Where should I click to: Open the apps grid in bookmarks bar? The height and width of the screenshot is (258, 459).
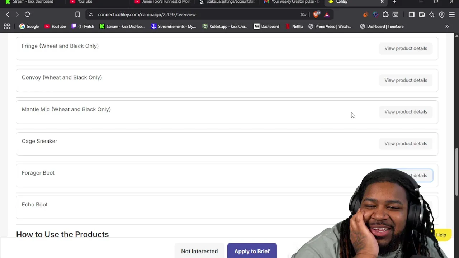coord(7,26)
